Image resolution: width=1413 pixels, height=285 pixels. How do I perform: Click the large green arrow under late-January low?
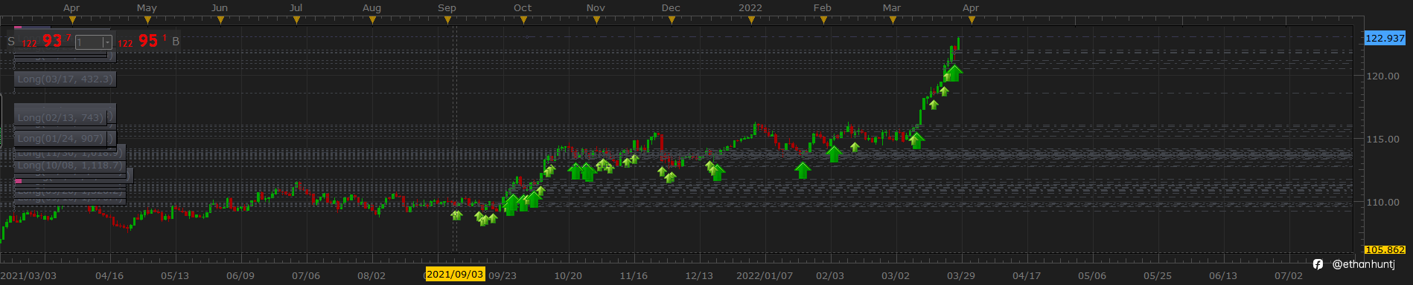802,170
